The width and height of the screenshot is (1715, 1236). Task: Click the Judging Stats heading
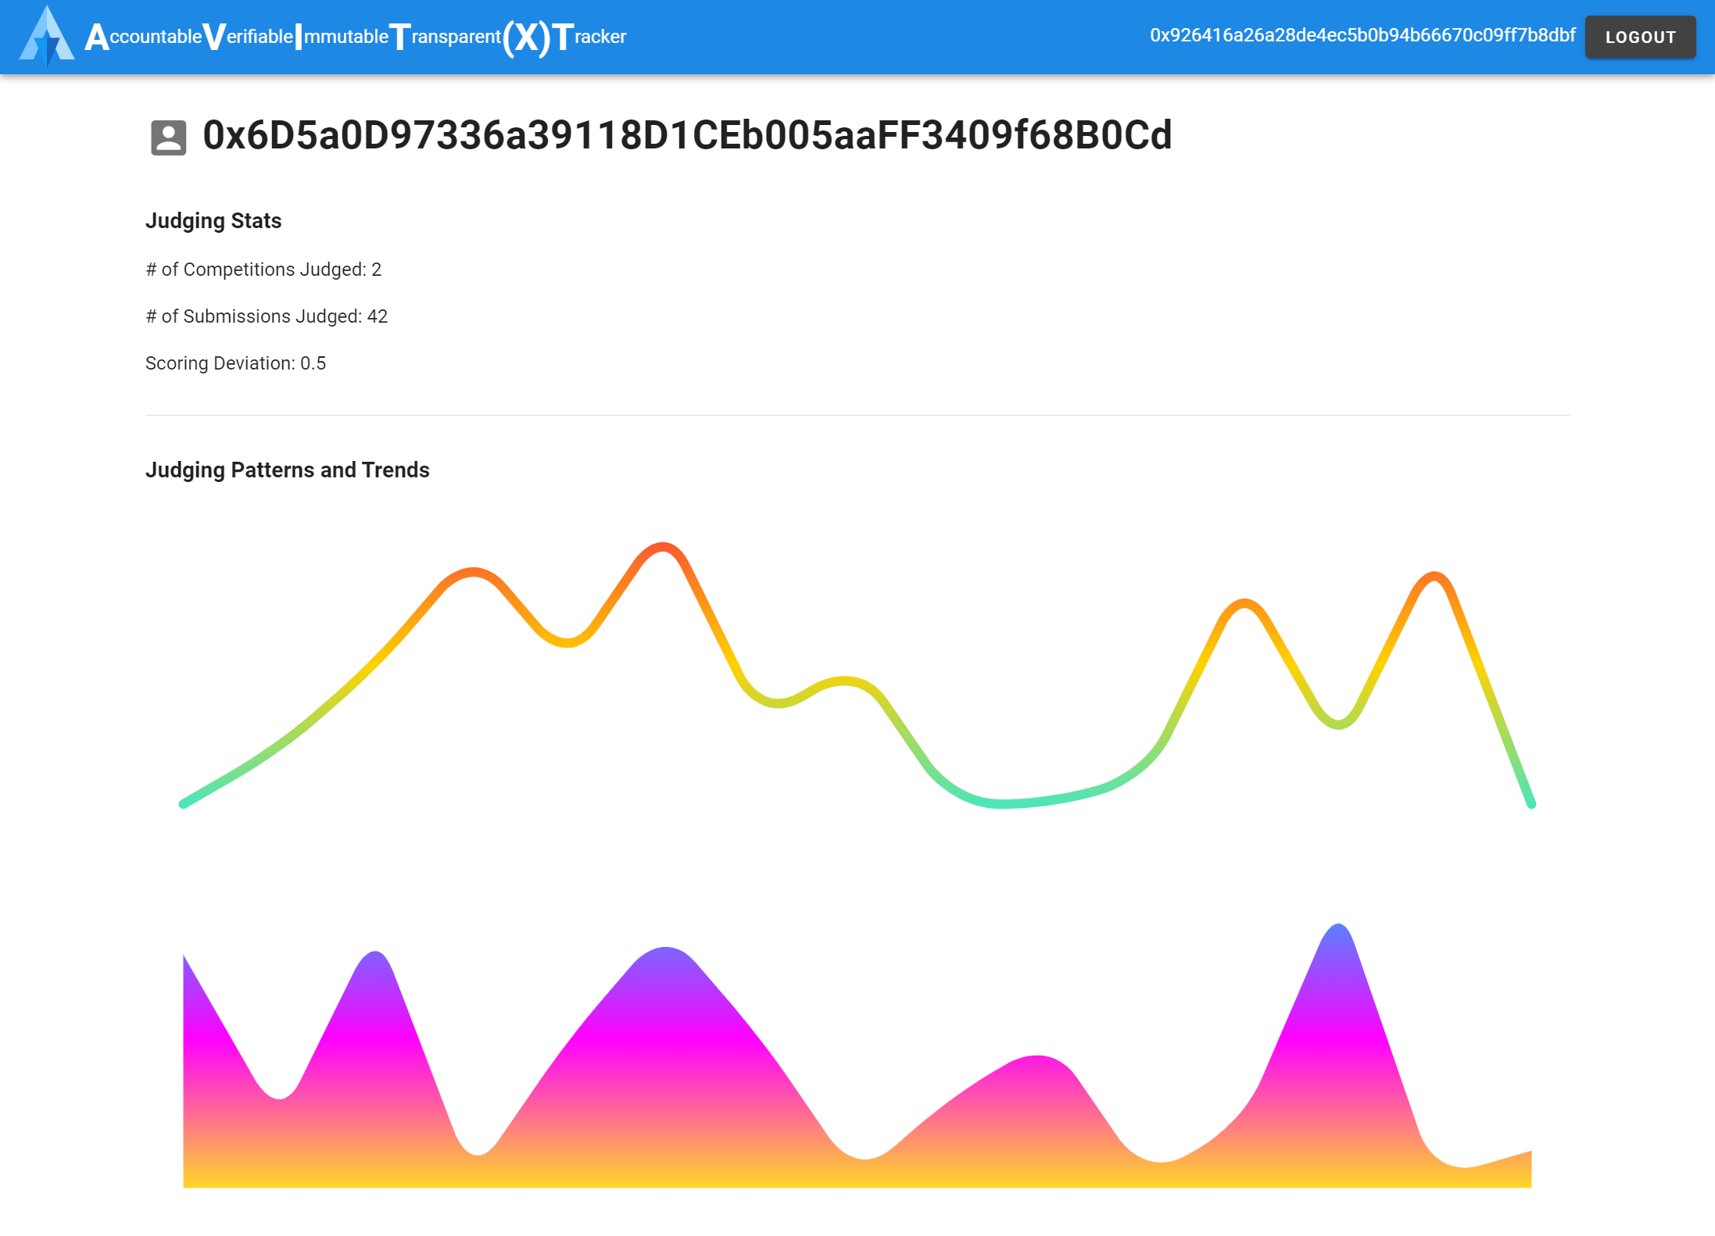213,221
